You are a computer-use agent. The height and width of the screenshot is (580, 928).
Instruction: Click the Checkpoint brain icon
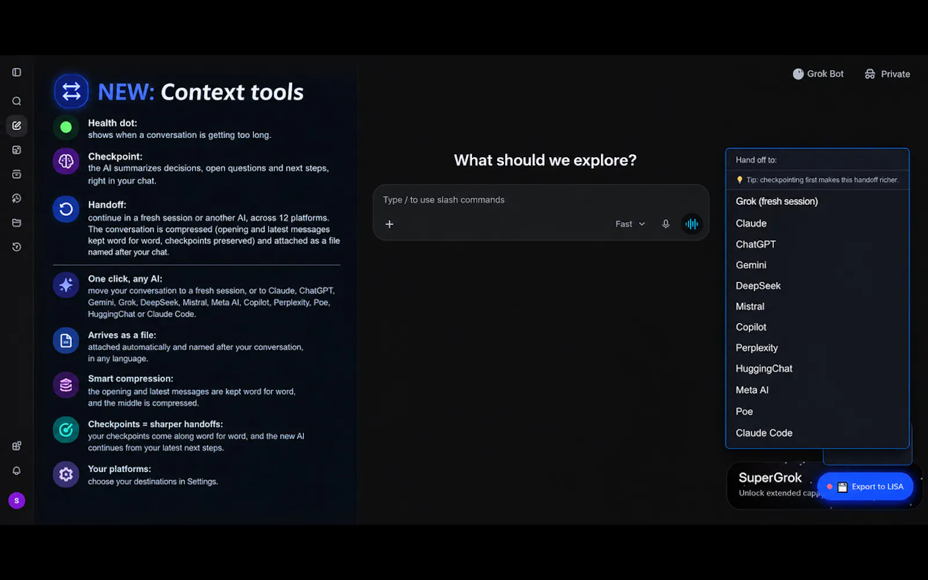(66, 161)
